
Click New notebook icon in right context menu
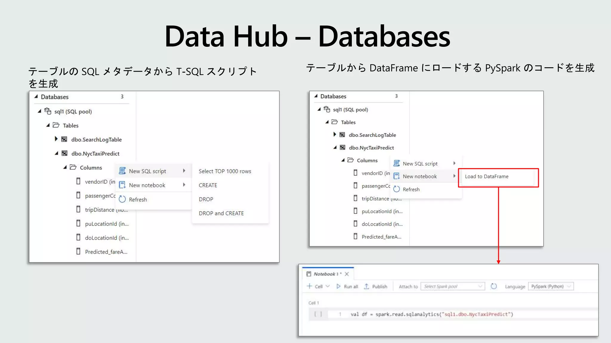coord(396,176)
